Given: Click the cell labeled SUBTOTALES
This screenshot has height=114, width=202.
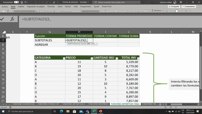Looking at the screenshot, I should [50, 40].
